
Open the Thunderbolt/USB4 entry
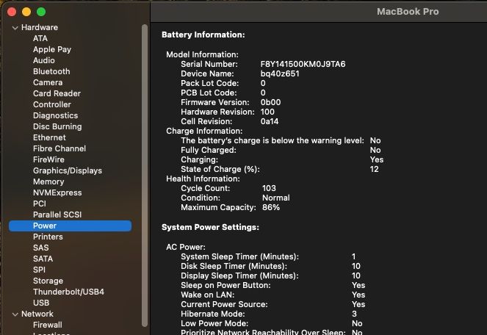pos(68,292)
